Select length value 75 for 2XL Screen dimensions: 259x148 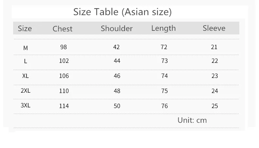click(x=165, y=91)
